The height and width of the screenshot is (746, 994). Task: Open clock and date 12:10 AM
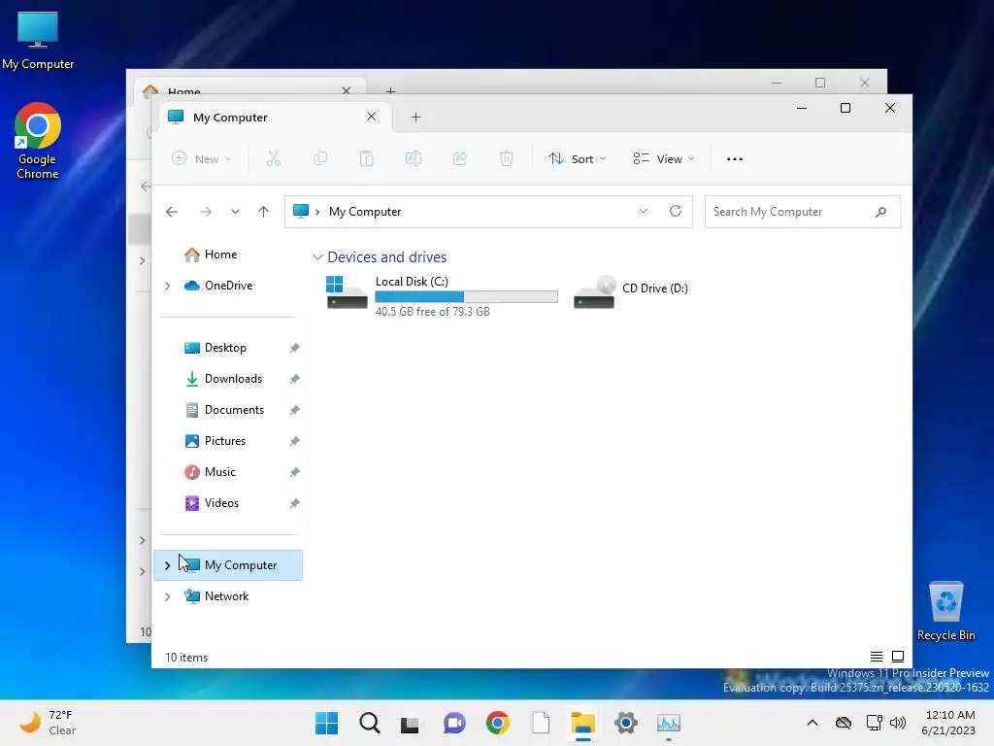tap(948, 723)
